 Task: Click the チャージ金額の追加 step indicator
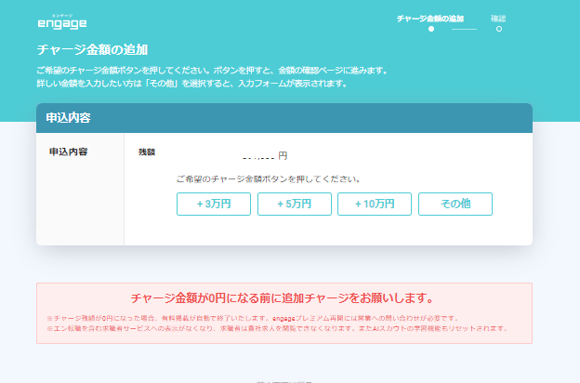[x=430, y=22]
